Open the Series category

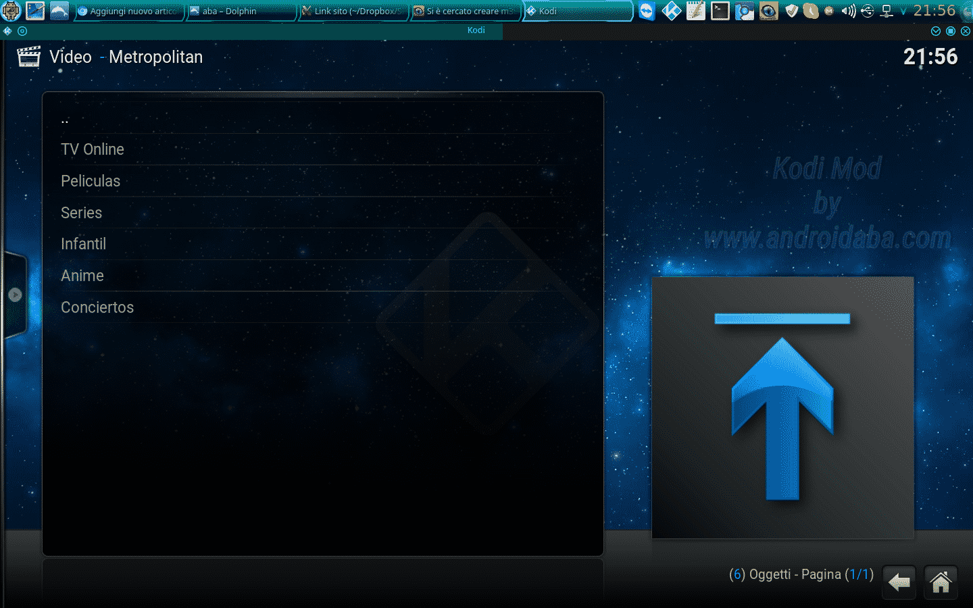(323, 213)
